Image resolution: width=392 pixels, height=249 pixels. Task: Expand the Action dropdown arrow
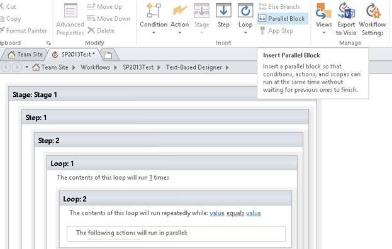180,33
